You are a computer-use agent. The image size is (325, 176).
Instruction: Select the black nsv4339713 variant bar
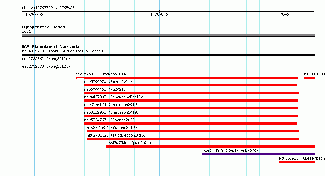tap(168, 55)
